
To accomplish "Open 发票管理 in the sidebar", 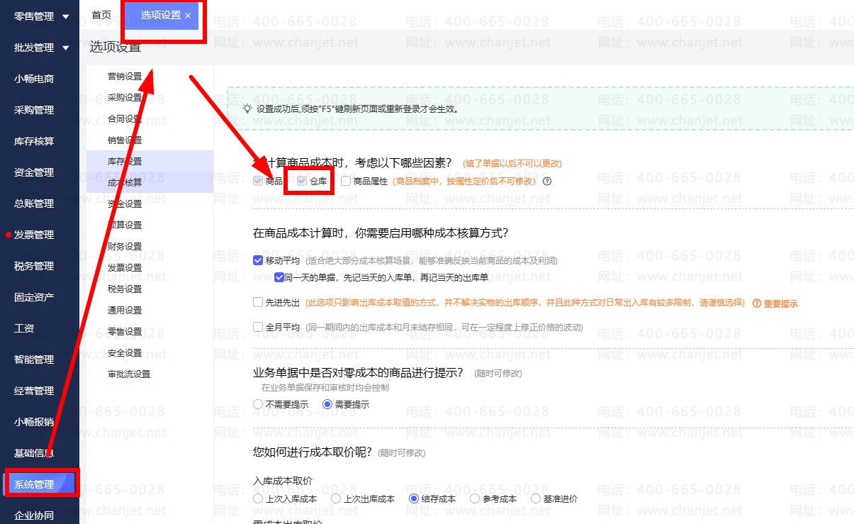I will 34,235.
